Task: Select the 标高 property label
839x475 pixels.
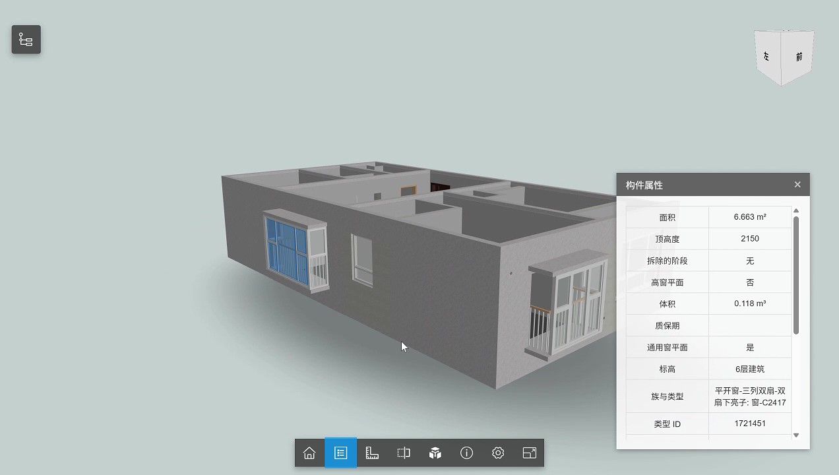Action: pos(667,369)
